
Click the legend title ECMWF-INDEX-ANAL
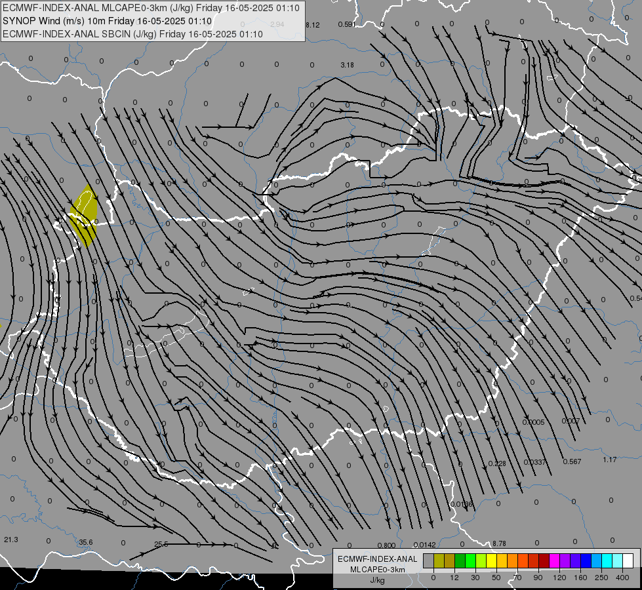coord(378,559)
